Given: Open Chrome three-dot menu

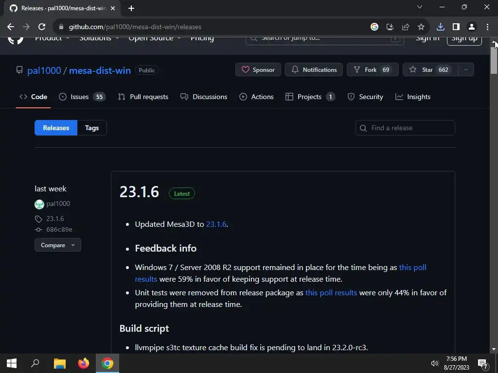Looking at the screenshot, I should (487, 27).
